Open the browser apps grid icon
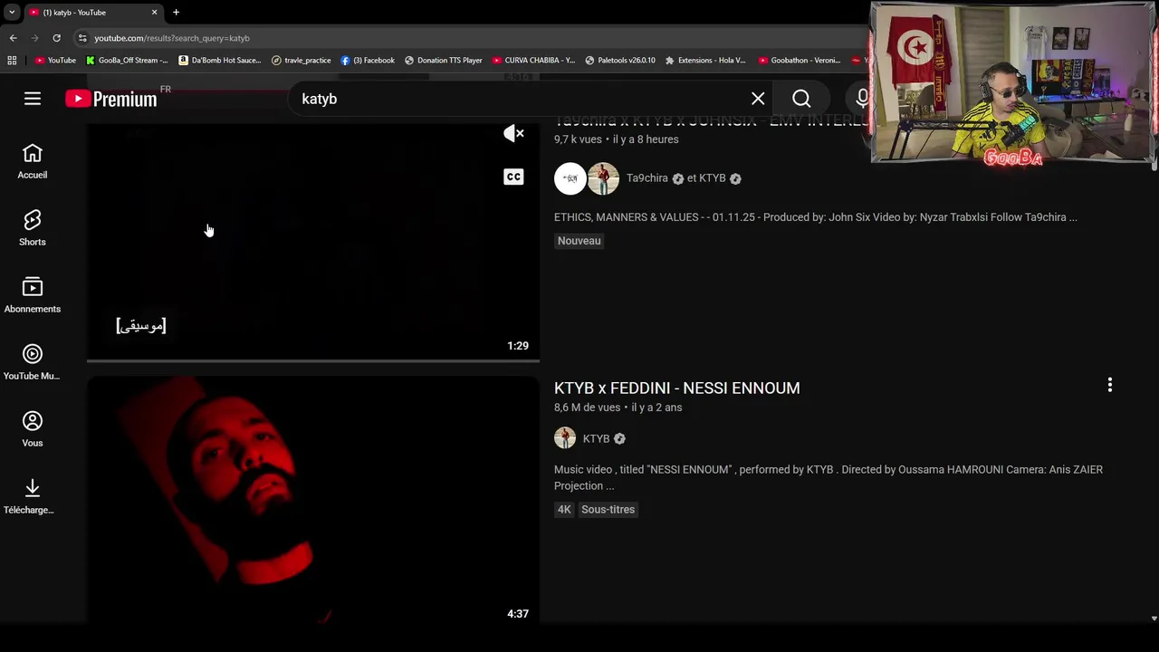Image resolution: width=1159 pixels, height=652 pixels. tap(12, 61)
